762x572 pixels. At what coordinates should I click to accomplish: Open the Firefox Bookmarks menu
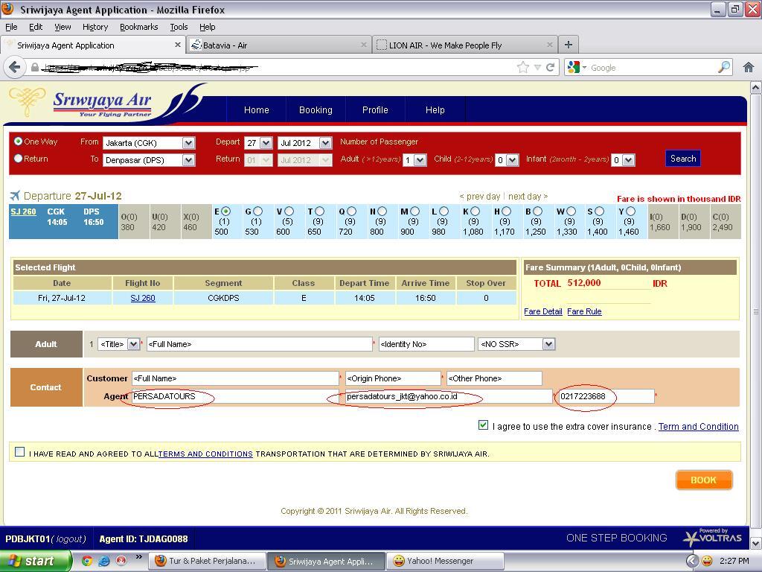click(x=138, y=28)
